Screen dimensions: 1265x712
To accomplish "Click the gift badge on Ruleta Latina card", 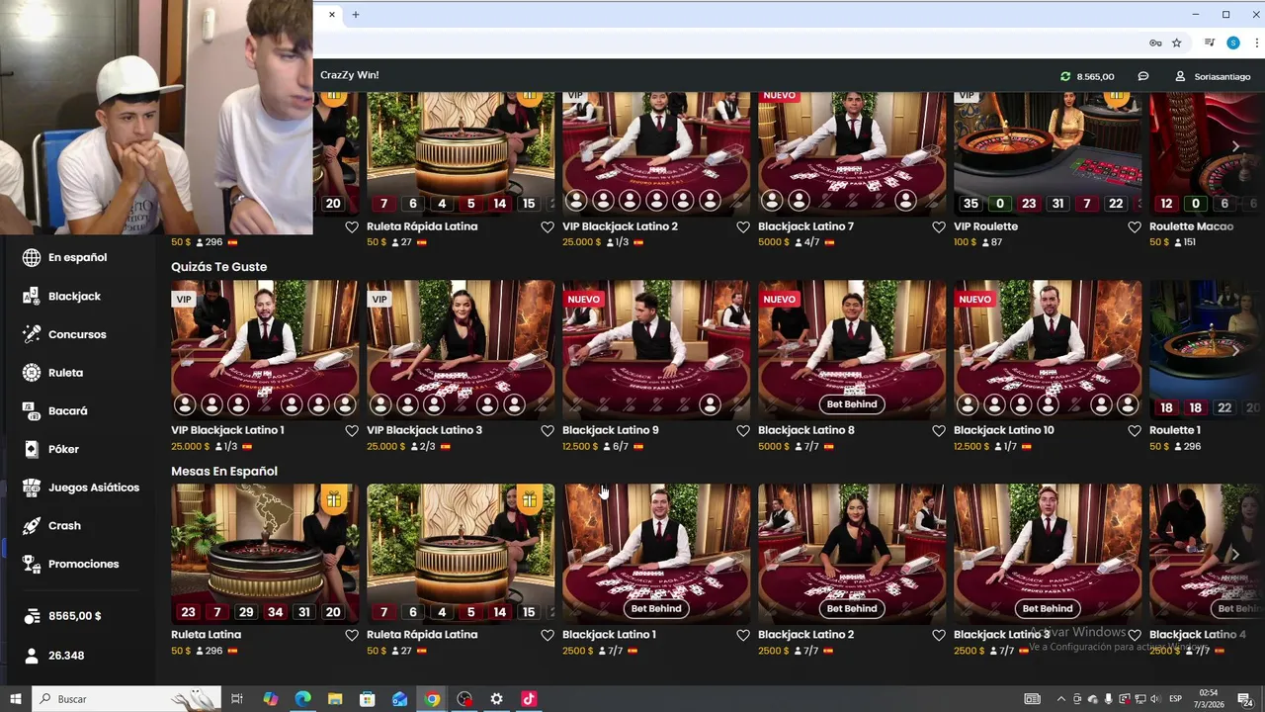I will point(333,500).
